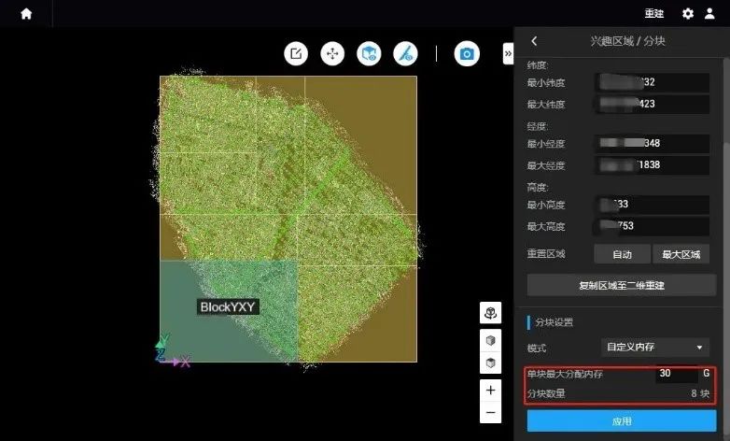
Task: Toggle the cube visibility eye tool
Action: pos(369,53)
